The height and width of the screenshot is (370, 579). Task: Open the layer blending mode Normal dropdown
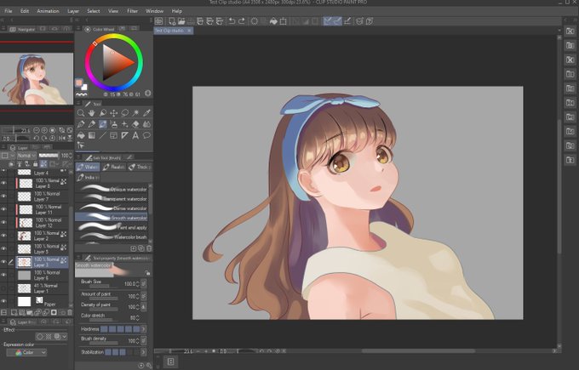26,156
